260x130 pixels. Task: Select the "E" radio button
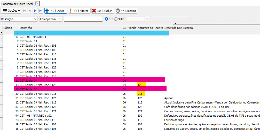[x=106, y=19]
